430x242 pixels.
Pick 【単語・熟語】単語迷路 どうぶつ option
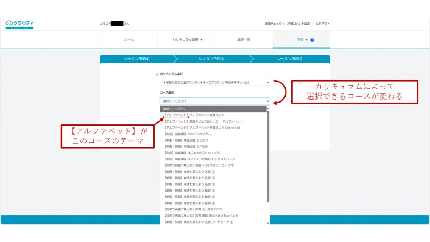(x=185, y=140)
